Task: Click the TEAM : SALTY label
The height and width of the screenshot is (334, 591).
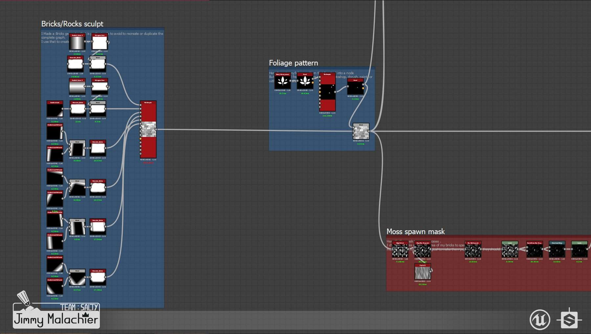Action: 79,307
